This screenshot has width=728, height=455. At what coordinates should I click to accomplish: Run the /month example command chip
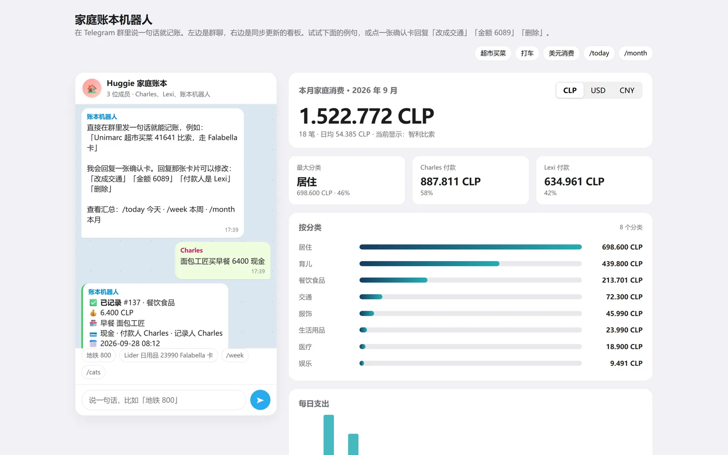[x=636, y=53]
